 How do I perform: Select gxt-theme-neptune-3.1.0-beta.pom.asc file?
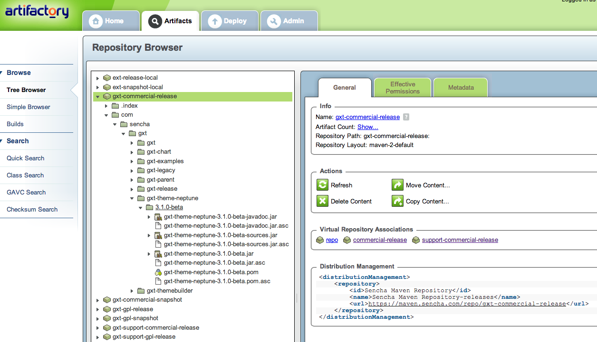tap(217, 281)
